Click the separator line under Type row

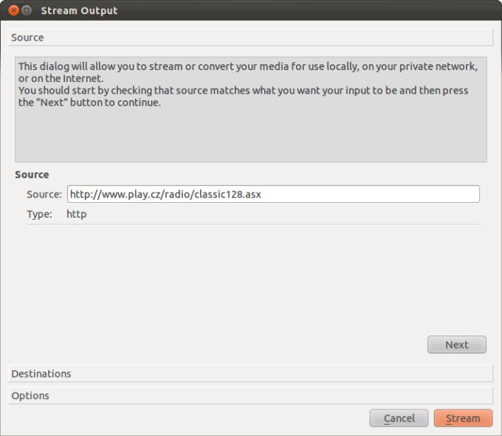click(x=253, y=224)
